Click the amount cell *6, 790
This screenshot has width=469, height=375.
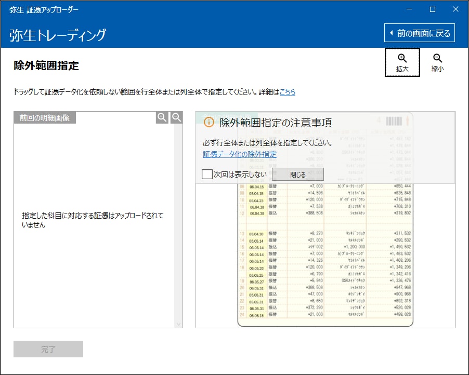[x=316, y=274]
